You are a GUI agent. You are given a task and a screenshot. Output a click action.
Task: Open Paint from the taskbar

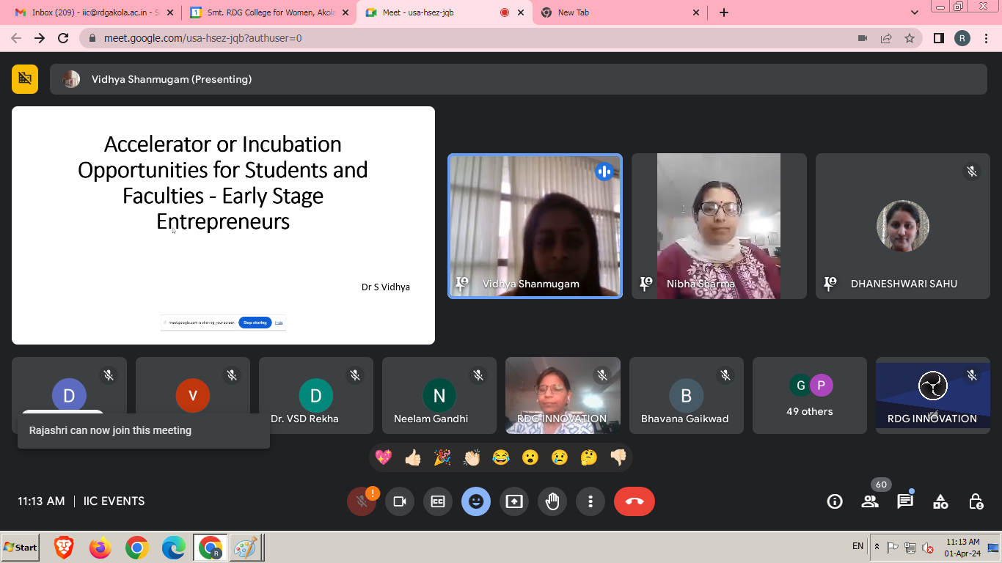[246, 547]
